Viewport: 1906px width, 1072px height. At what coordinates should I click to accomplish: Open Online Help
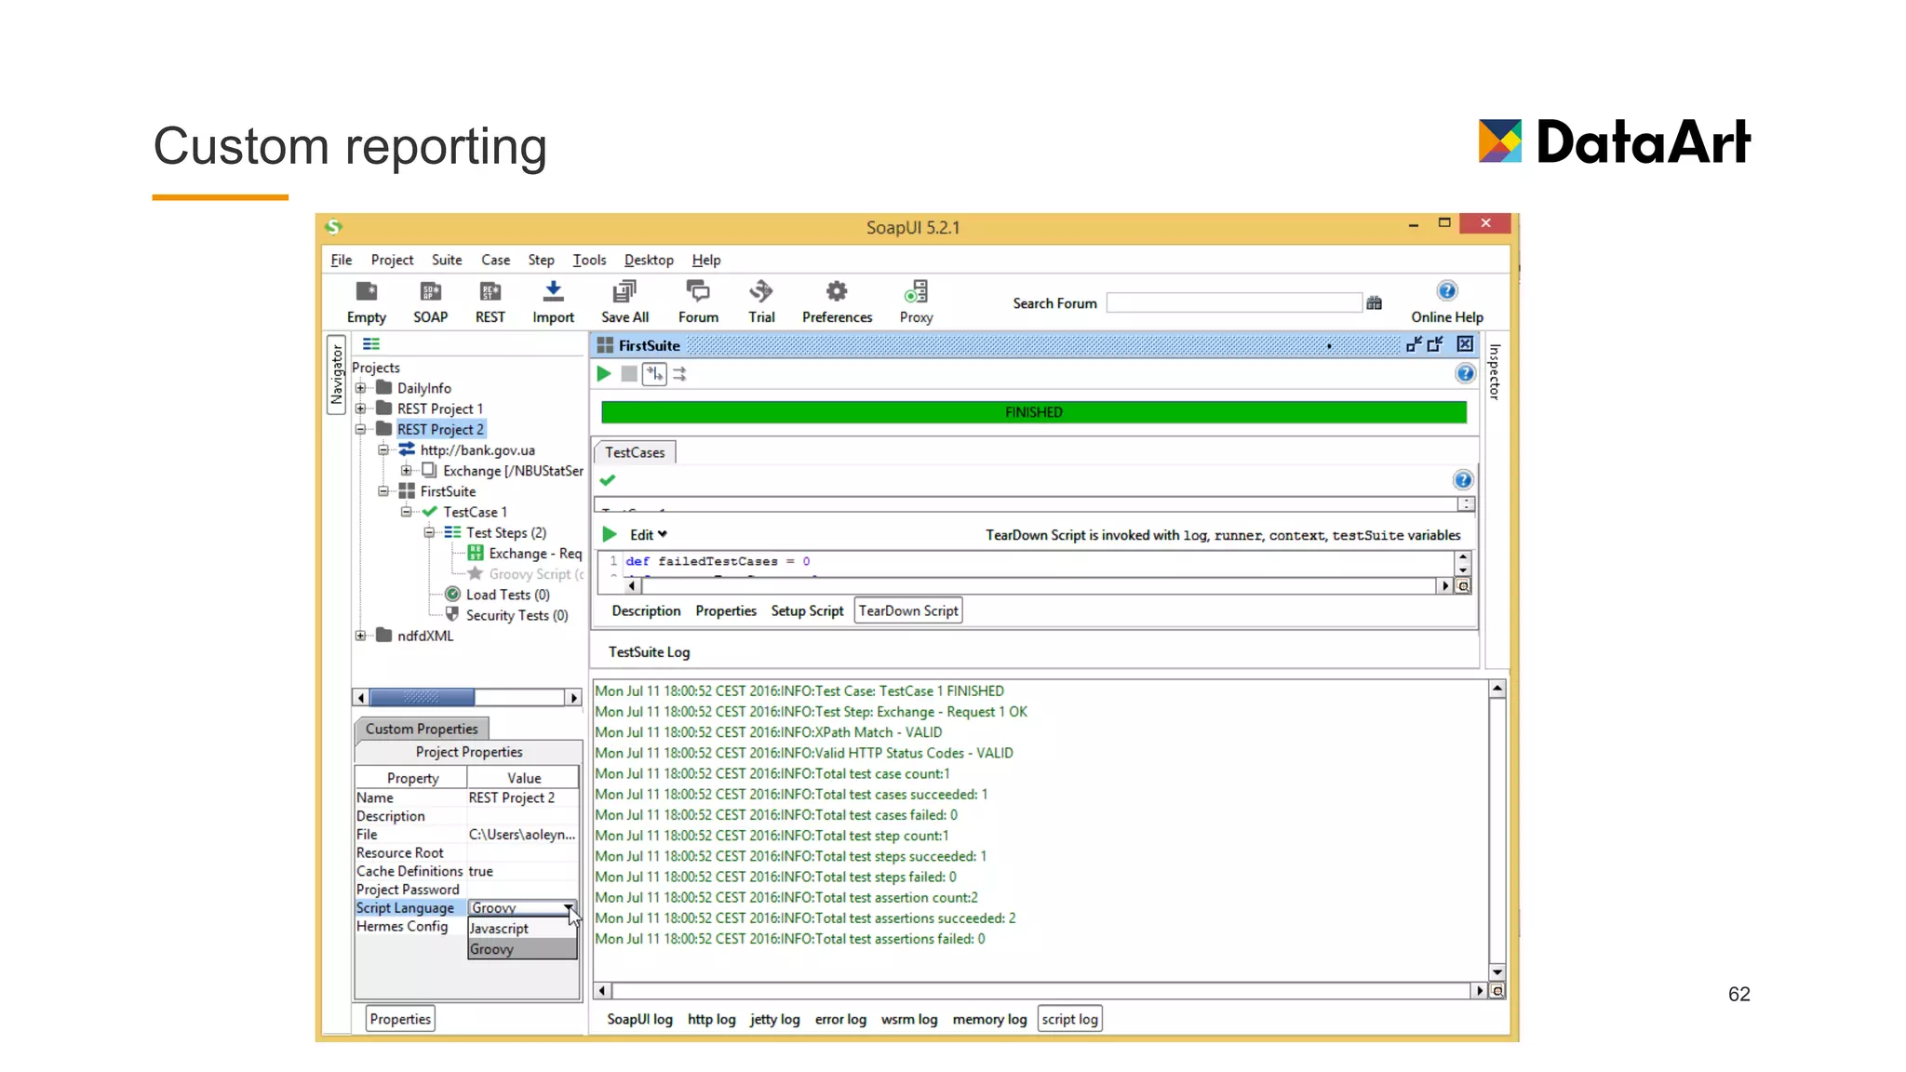(1446, 301)
